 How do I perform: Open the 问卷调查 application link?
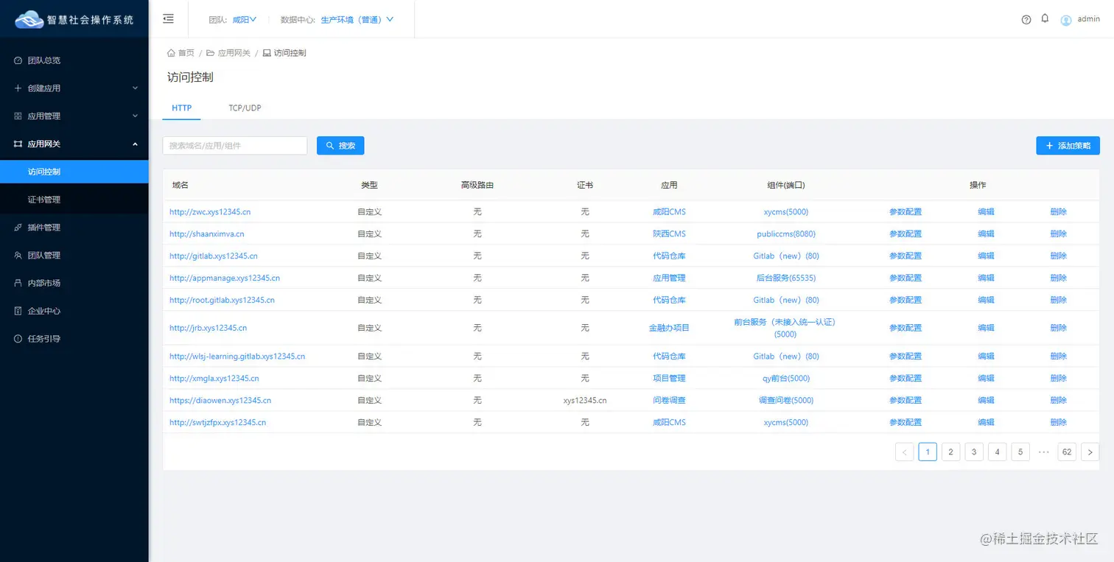point(669,401)
